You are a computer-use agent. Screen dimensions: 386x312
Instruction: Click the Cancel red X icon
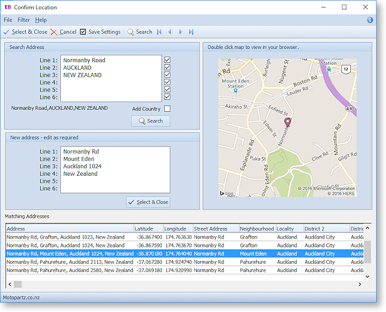tap(54, 32)
